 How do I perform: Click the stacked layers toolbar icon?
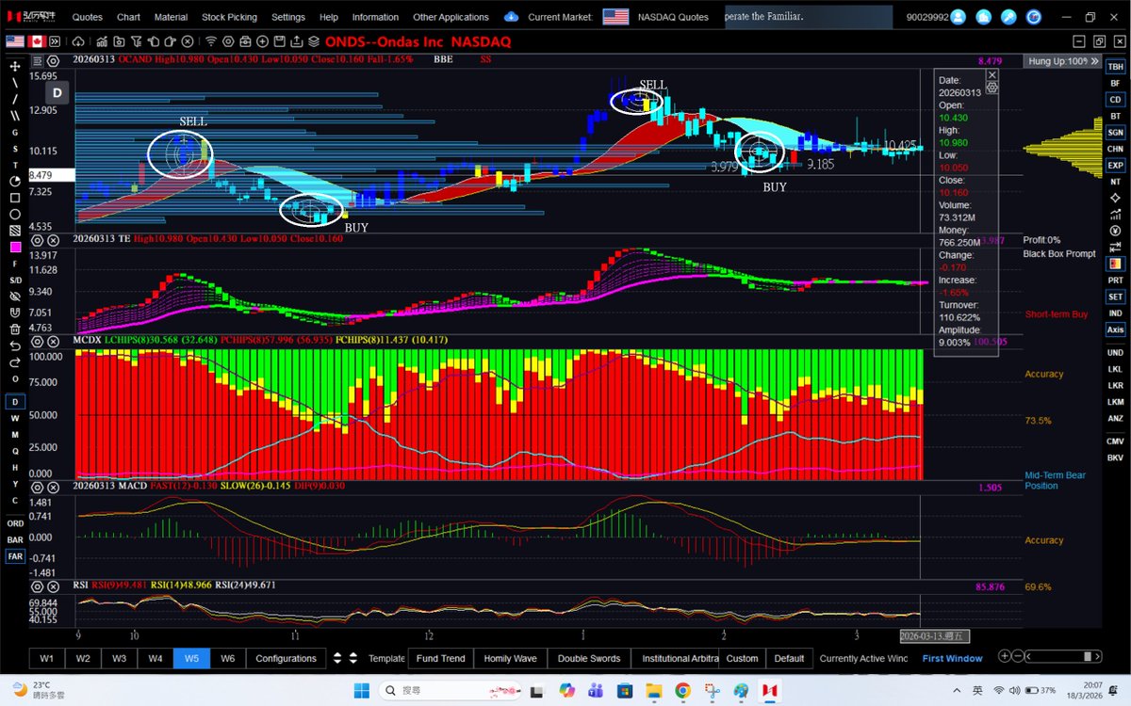click(313, 41)
